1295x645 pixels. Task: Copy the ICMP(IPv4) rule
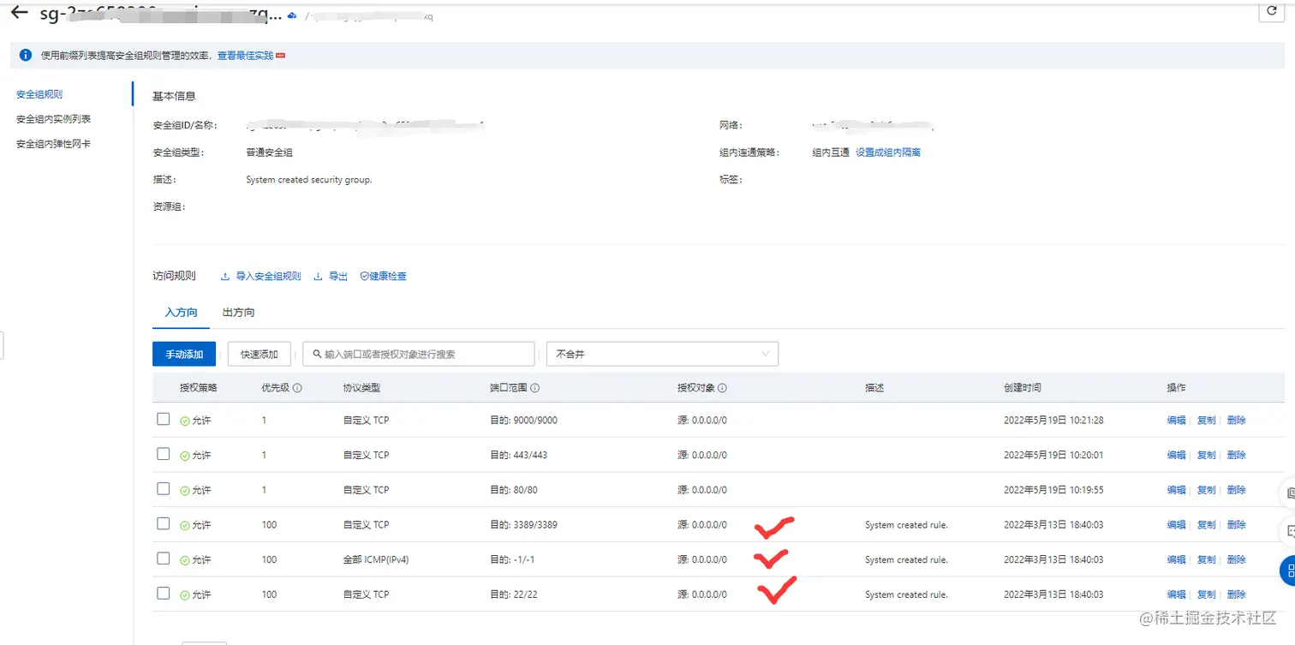tap(1206, 559)
